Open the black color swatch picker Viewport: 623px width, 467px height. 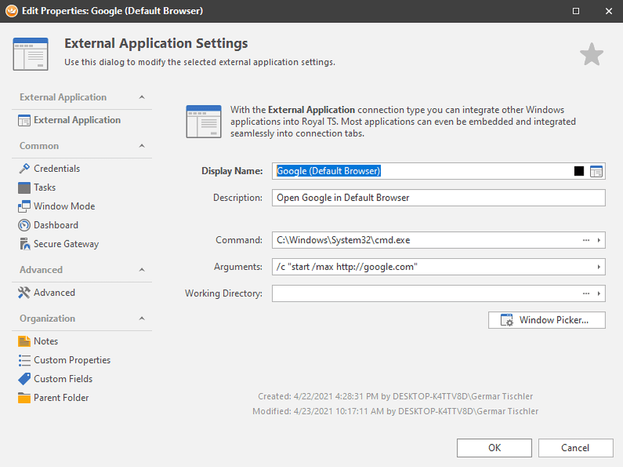[x=579, y=171]
